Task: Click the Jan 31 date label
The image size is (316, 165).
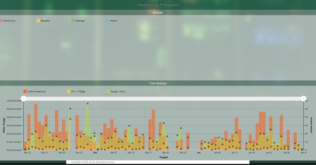Action: pos(304,153)
